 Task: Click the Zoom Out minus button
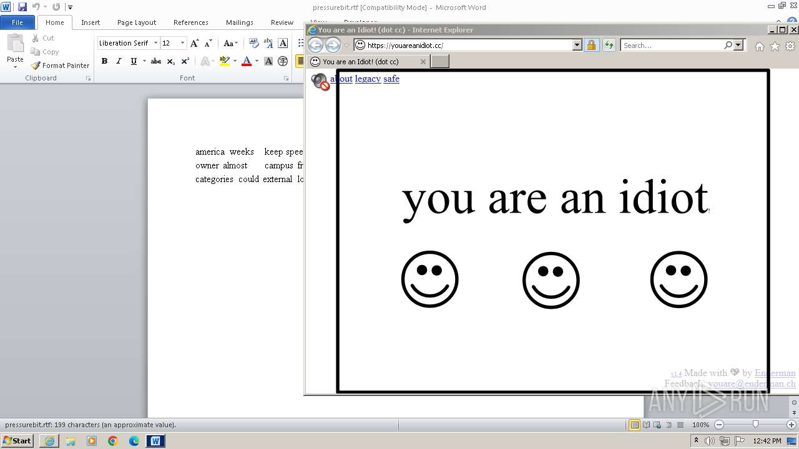(719, 425)
